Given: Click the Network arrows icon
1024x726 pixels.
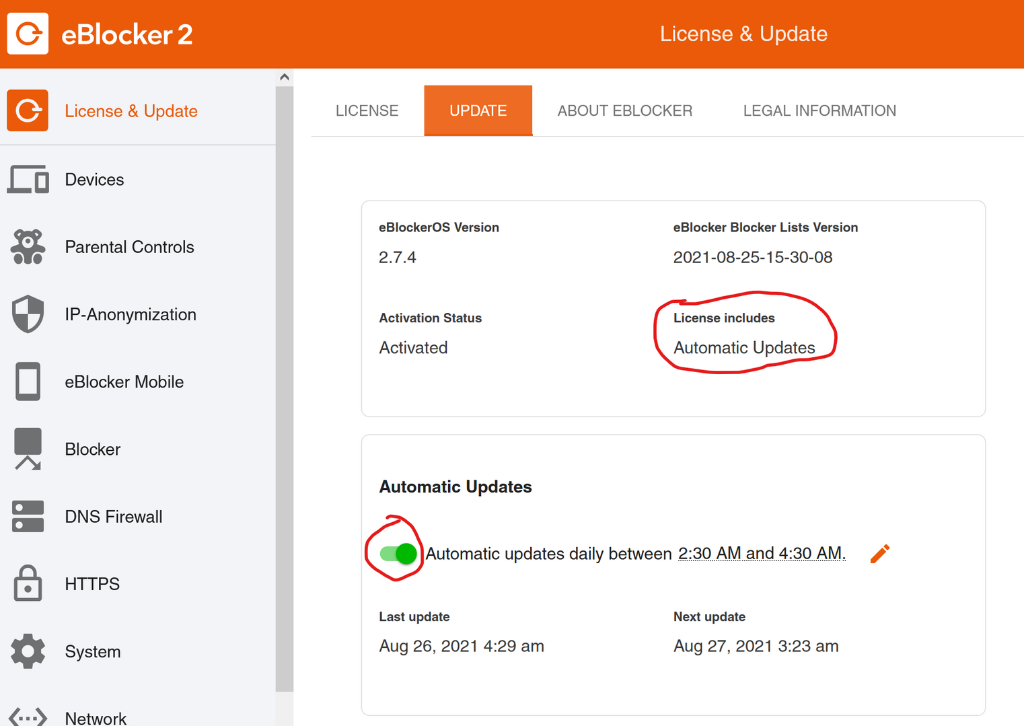Looking at the screenshot, I should 28,717.
